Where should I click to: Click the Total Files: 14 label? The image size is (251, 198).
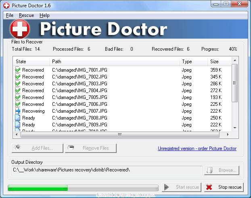[26, 49]
